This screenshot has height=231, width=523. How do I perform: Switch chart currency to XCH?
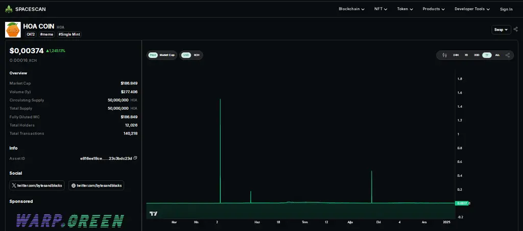click(197, 55)
